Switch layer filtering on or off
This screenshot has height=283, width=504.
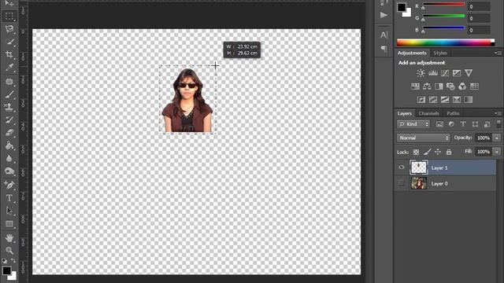[x=498, y=124]
